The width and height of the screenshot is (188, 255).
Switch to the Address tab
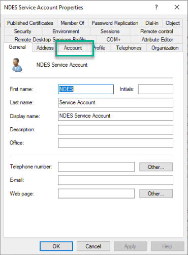point(45,48)
